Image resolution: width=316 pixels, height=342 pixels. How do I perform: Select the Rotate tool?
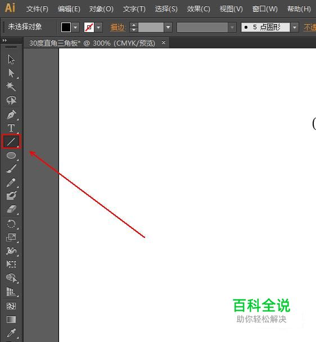pyautogui.click(x=11, y=224)
